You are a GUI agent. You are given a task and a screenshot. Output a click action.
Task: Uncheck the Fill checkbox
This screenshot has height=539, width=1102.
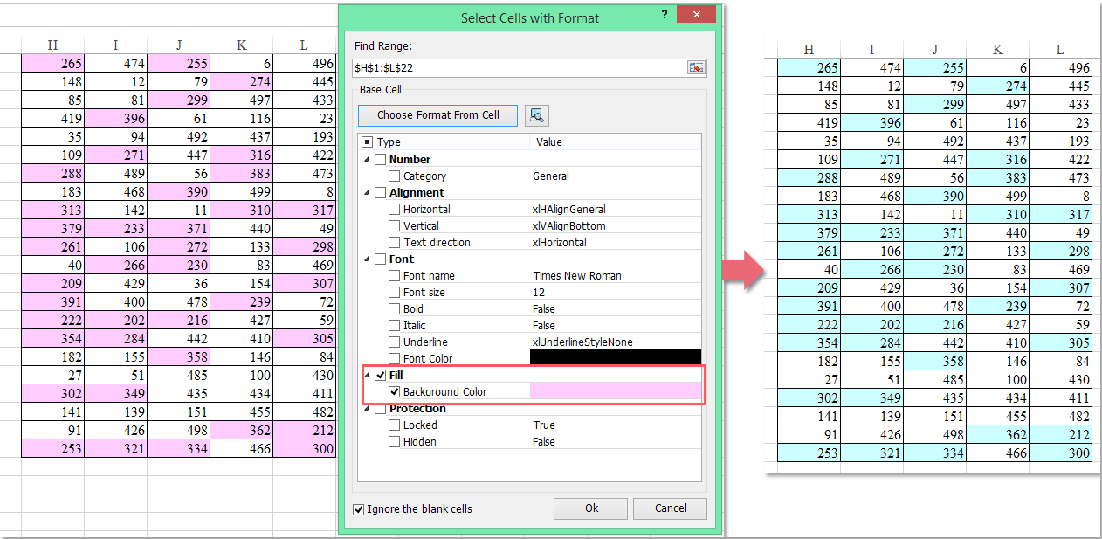(381, 375)
